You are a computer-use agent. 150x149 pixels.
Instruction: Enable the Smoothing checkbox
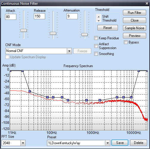click(x=96, y=54)
